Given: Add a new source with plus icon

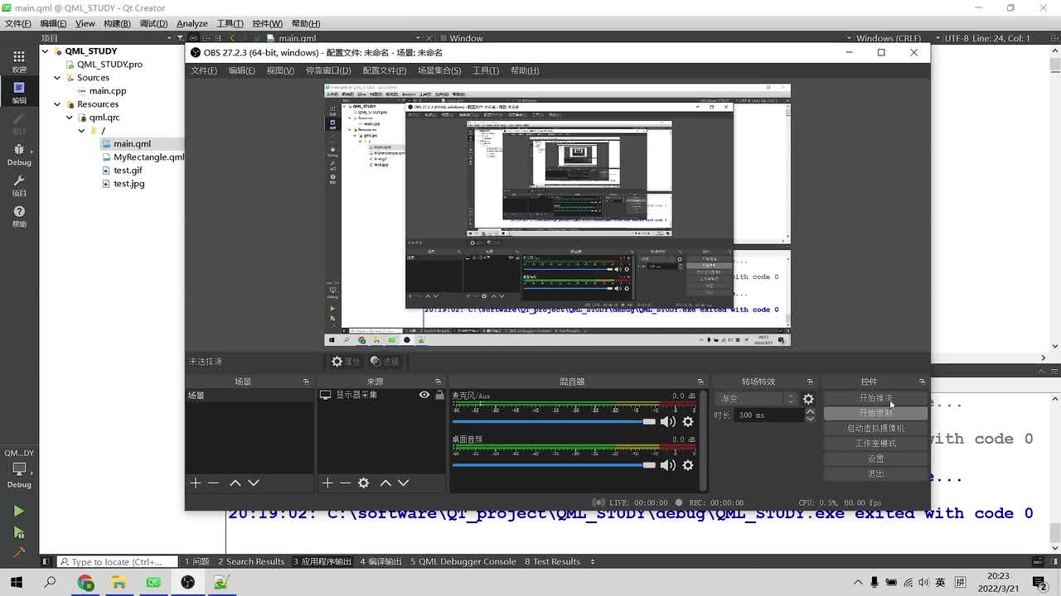Looking at the screenshot, I should pyautogui.click(x=327, y=483).
